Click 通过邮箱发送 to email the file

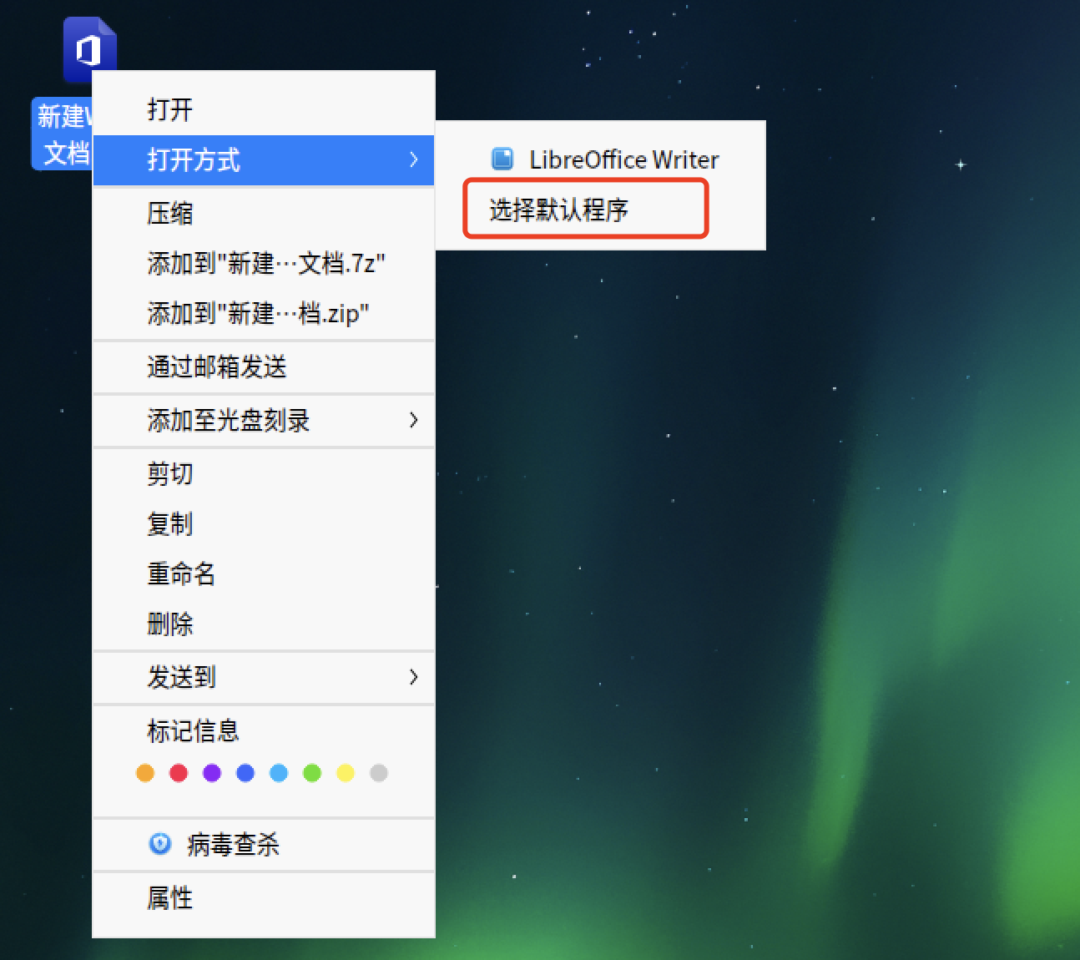click(x=217, y=368)
